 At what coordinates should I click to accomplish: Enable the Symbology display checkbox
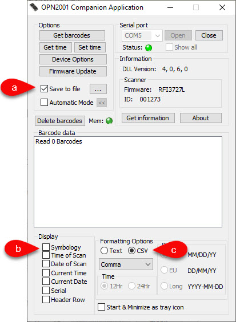[46, 247]
